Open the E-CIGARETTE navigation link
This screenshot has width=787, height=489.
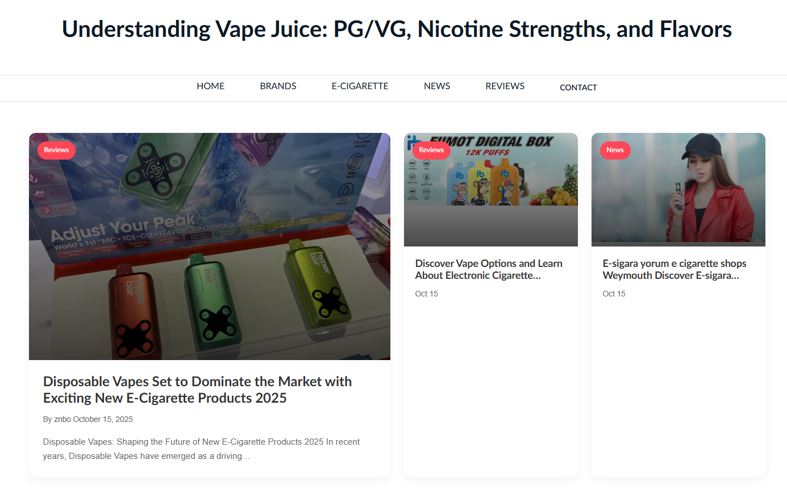pyautogui.click(x=360, y=86)
